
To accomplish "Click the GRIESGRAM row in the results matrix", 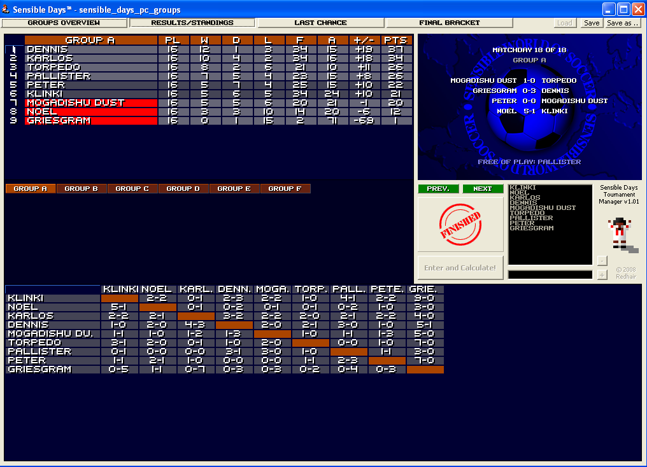I will click(51, 370).
